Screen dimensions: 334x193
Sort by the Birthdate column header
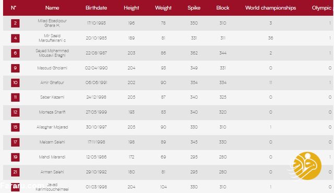[96, 8]
